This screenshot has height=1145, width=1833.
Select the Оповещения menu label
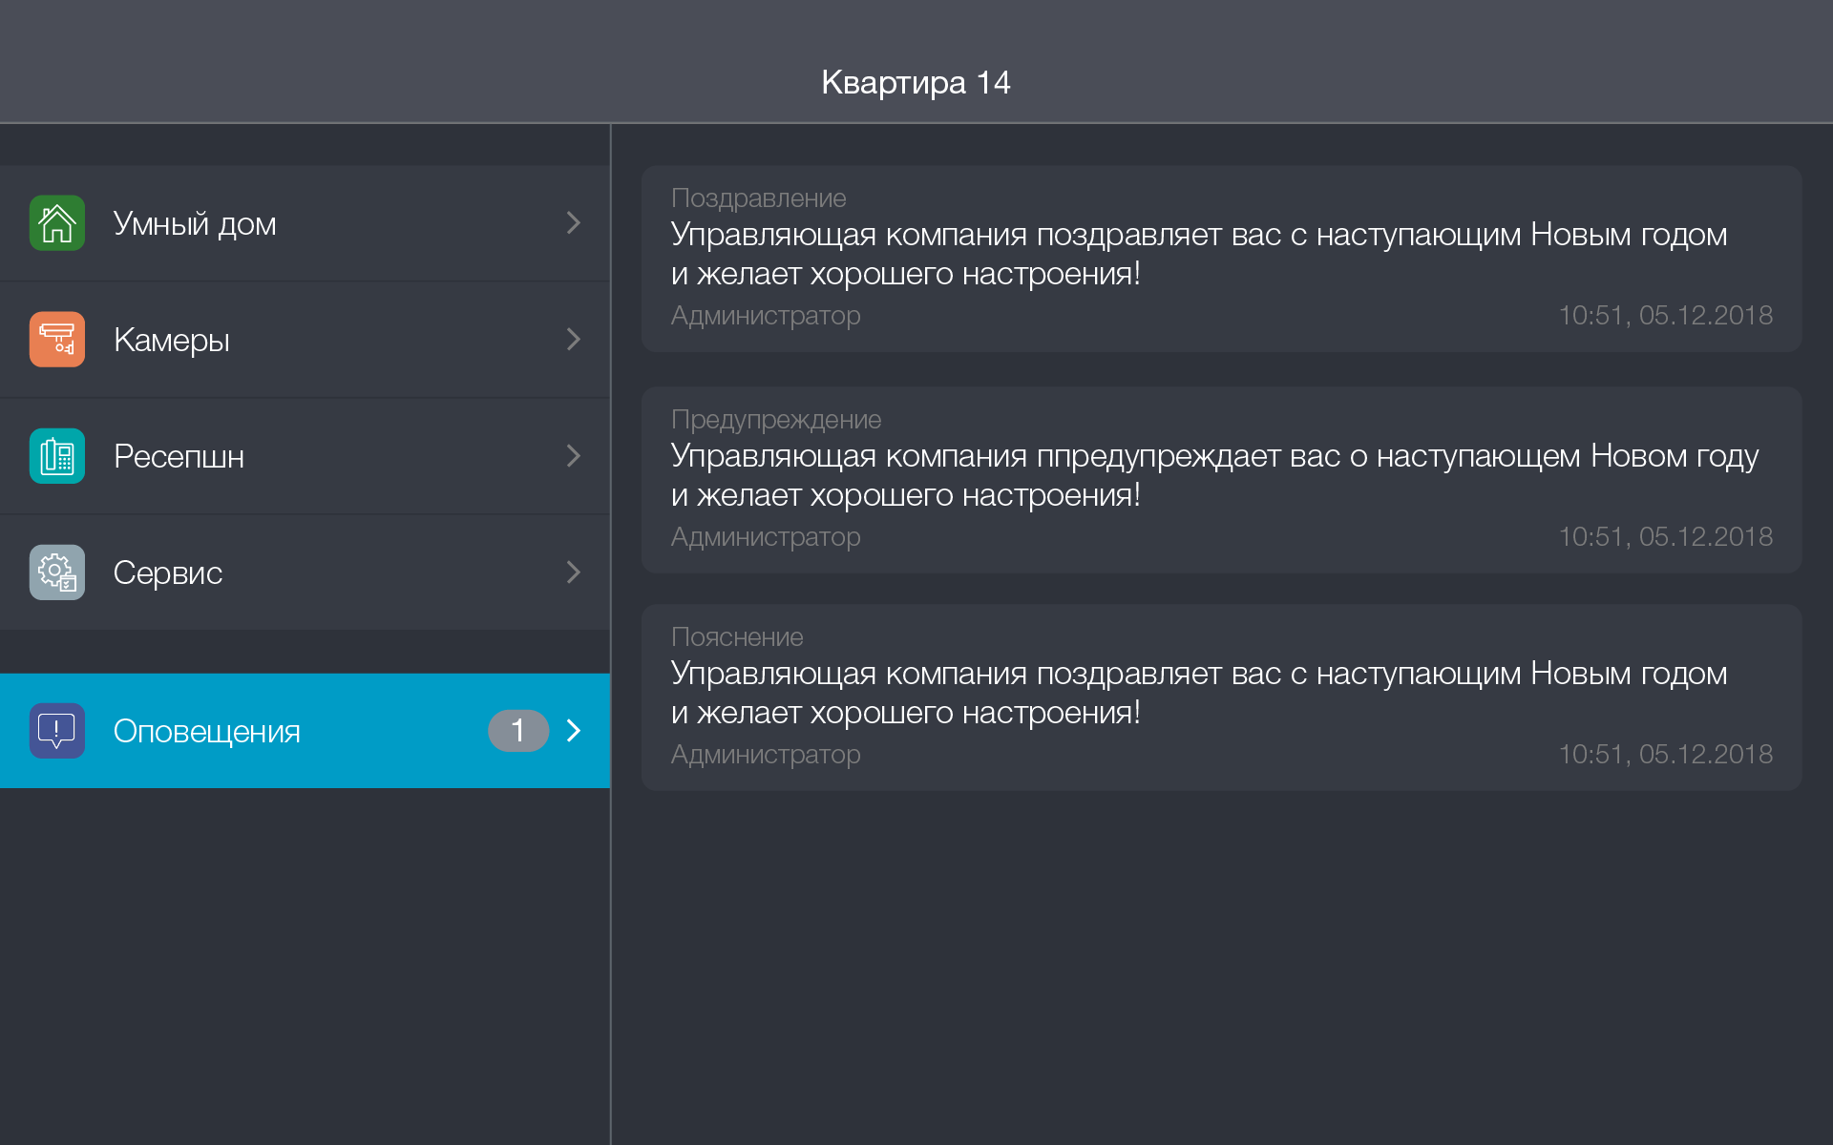coord(206,731)
